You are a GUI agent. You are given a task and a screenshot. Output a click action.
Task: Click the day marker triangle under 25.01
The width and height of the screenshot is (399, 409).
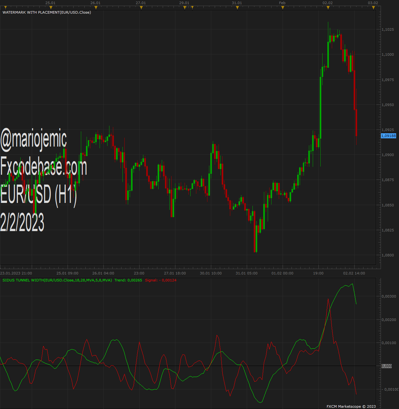51,8
